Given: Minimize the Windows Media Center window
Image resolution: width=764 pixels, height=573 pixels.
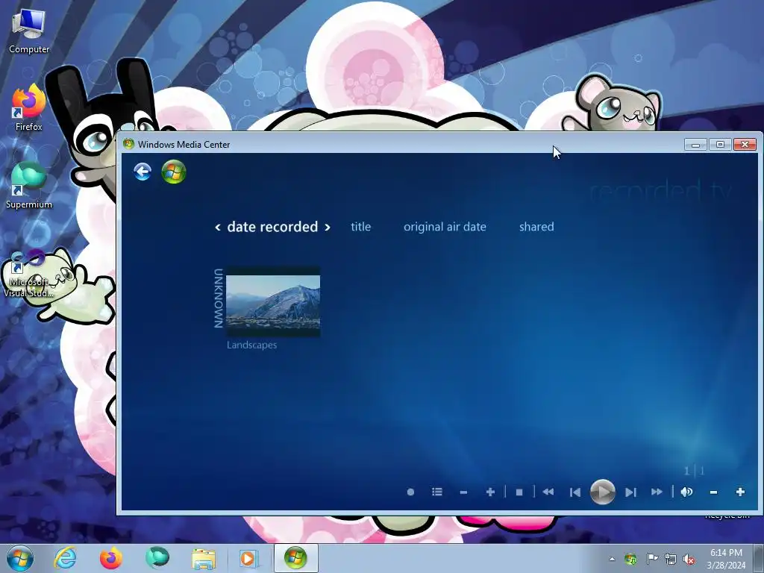Looking at the screenshot, I should 695,144.
